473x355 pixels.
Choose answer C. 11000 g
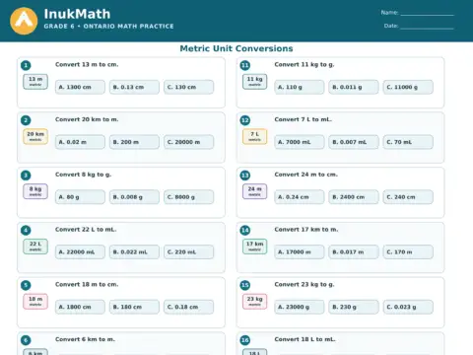408,87
